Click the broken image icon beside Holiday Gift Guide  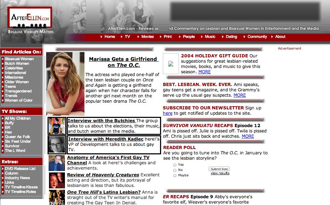coord(171,64)
